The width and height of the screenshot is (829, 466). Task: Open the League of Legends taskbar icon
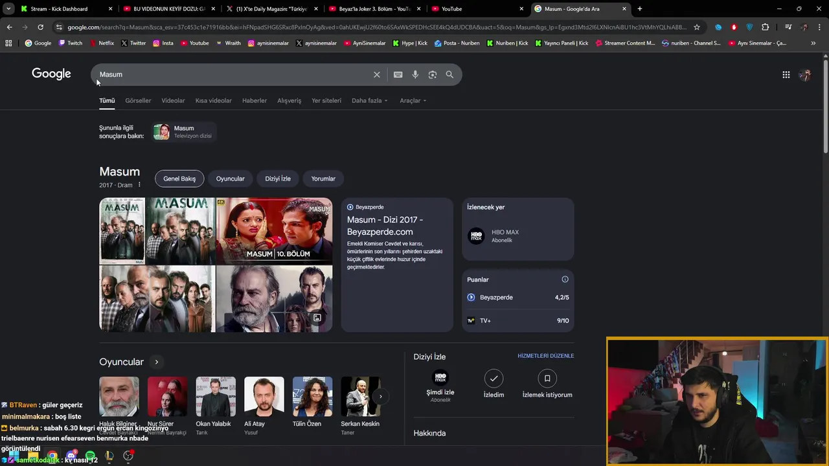click(109, 456)
